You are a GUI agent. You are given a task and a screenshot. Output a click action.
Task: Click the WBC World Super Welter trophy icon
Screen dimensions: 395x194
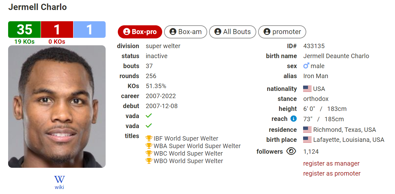click(x=149, y=153)
